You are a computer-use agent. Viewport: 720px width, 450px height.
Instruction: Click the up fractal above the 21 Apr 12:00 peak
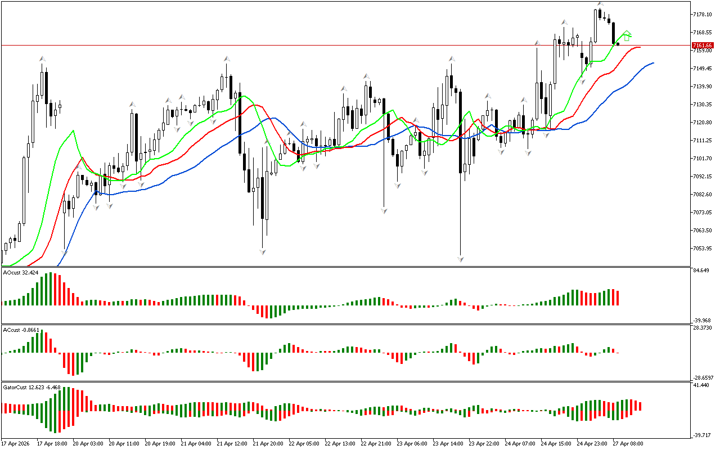(227, 58)
